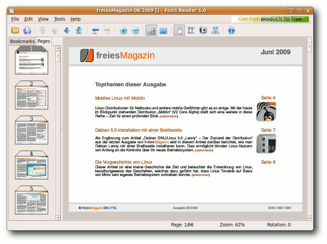
Task: Click the GNU FDL link in footer
Action: pyautogui.click(x=110, y=208)
